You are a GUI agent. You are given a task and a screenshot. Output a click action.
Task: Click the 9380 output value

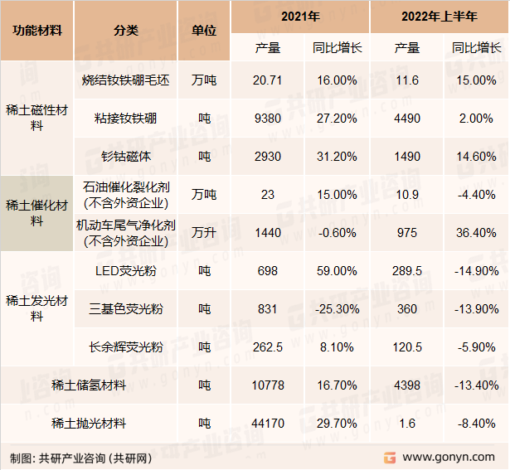click(x=267, y=119)
